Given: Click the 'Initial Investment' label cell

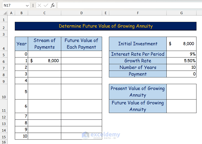Looking at the screenshot, I should (x=138, y=44).
